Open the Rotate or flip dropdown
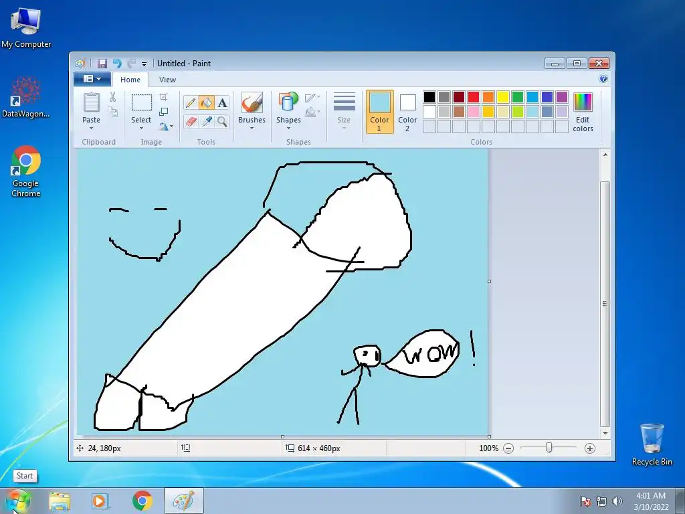 (166, 126)
